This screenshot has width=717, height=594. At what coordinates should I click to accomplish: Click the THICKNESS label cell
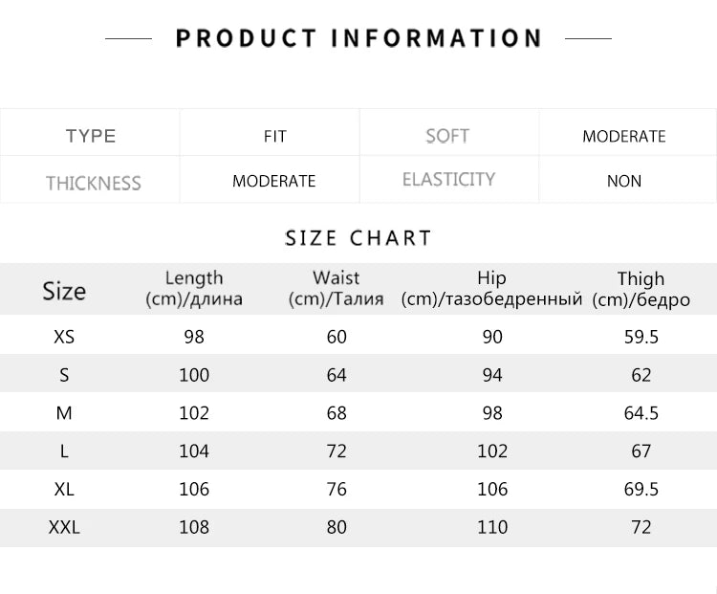pyautogui.click(x=93, y=183)
